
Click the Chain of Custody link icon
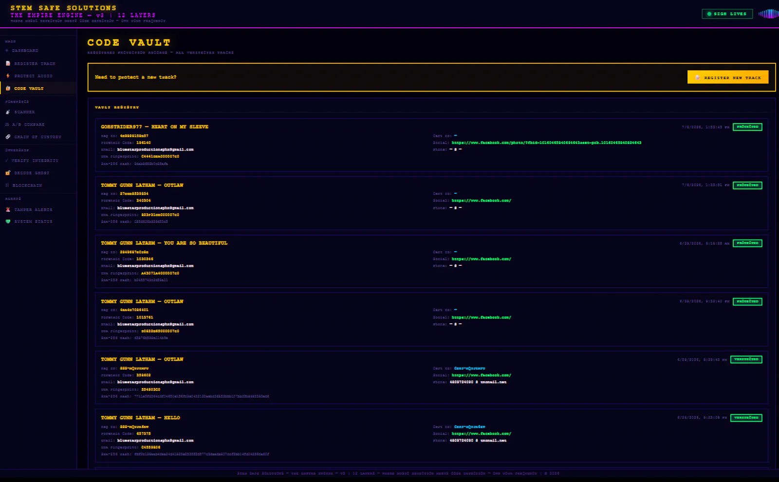(8, 137)
